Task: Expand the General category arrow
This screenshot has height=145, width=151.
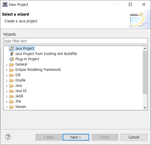Action: pyautogui.click(x=7, y=65)
